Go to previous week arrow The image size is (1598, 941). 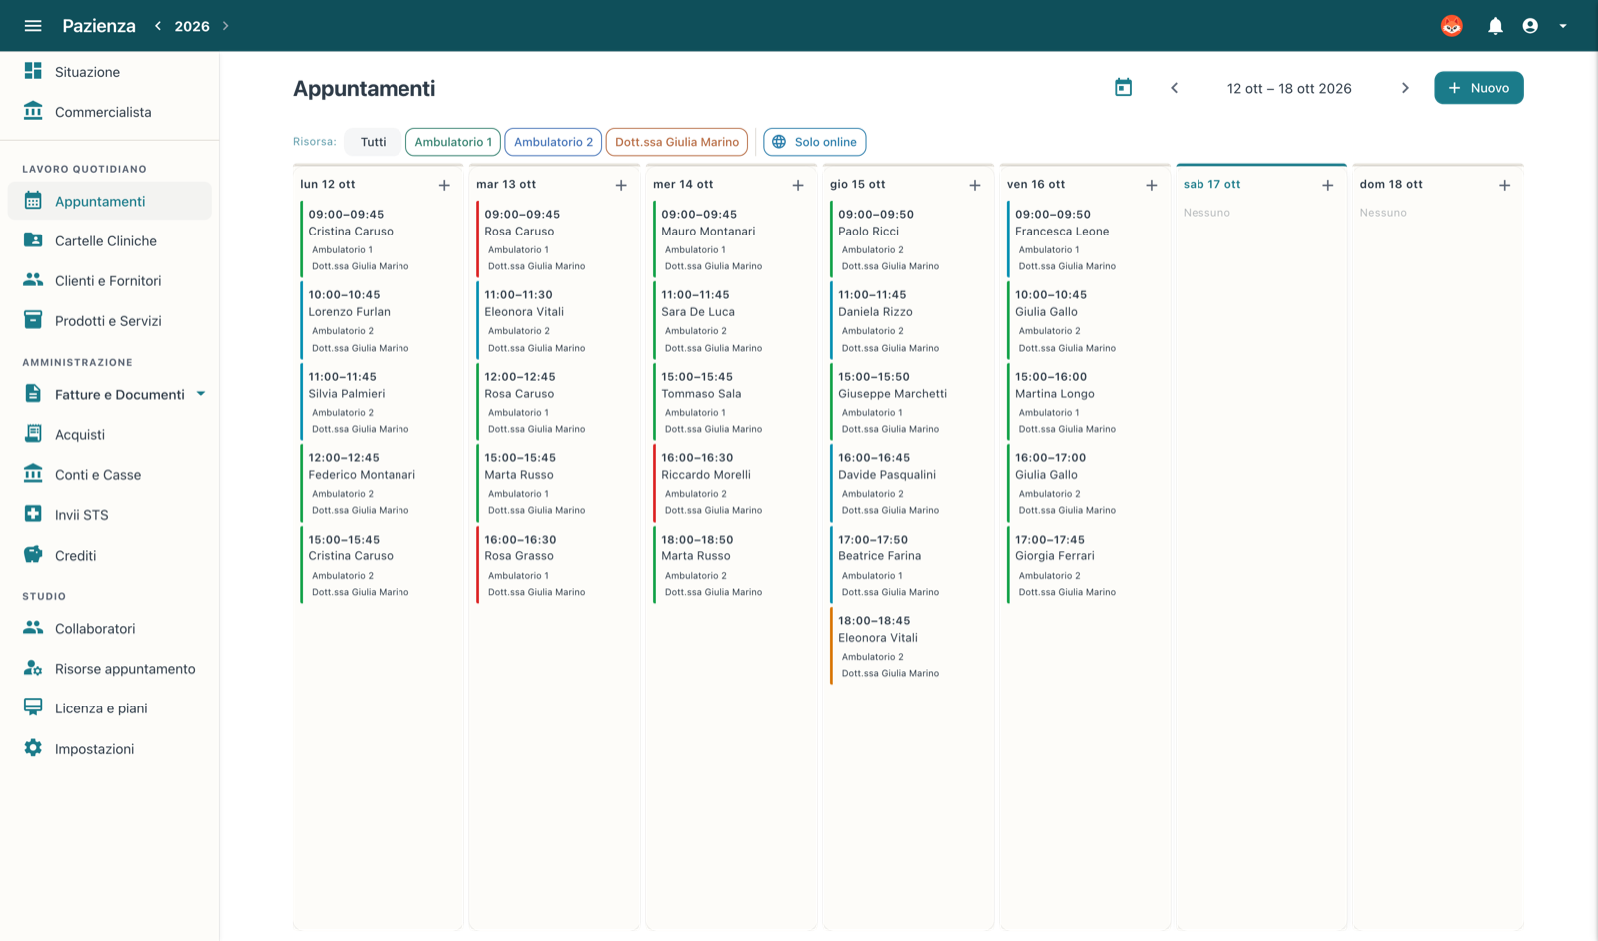pyautogui.click(x=1175, y=88)
